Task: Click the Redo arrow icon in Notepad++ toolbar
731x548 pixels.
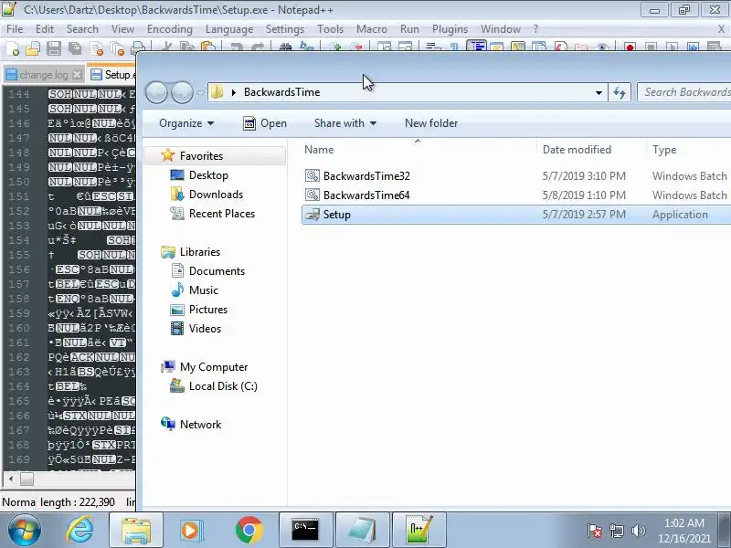Action: coord(258,47)
